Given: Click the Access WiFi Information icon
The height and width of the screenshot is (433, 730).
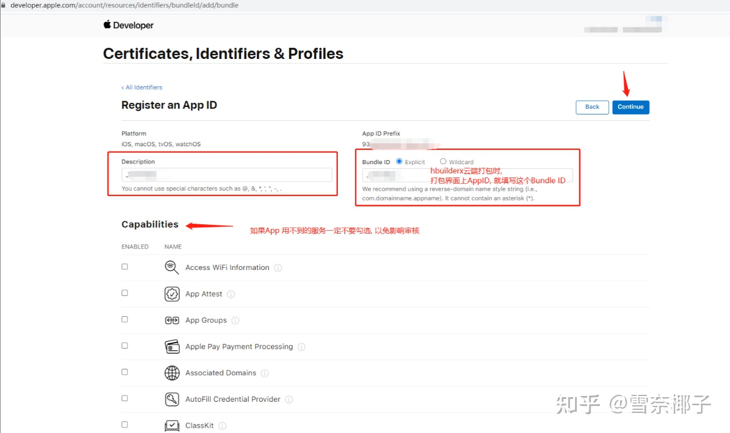Looking at the screenshot, I should click(x=172, y=267).
